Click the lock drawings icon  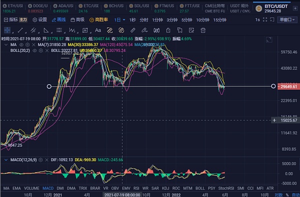[x=168, y=30]
